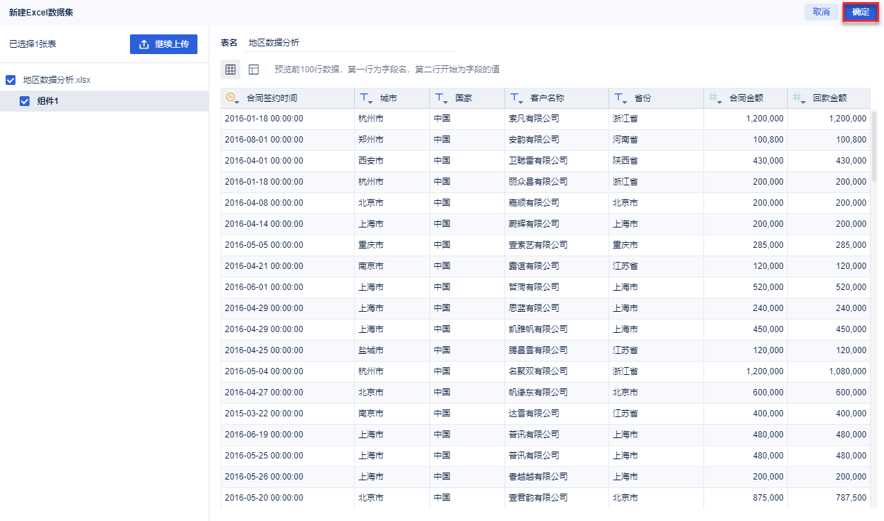Toggle the 地区数据分析.xlsx checkbox

pyautogui.click(x=11, y=80)
